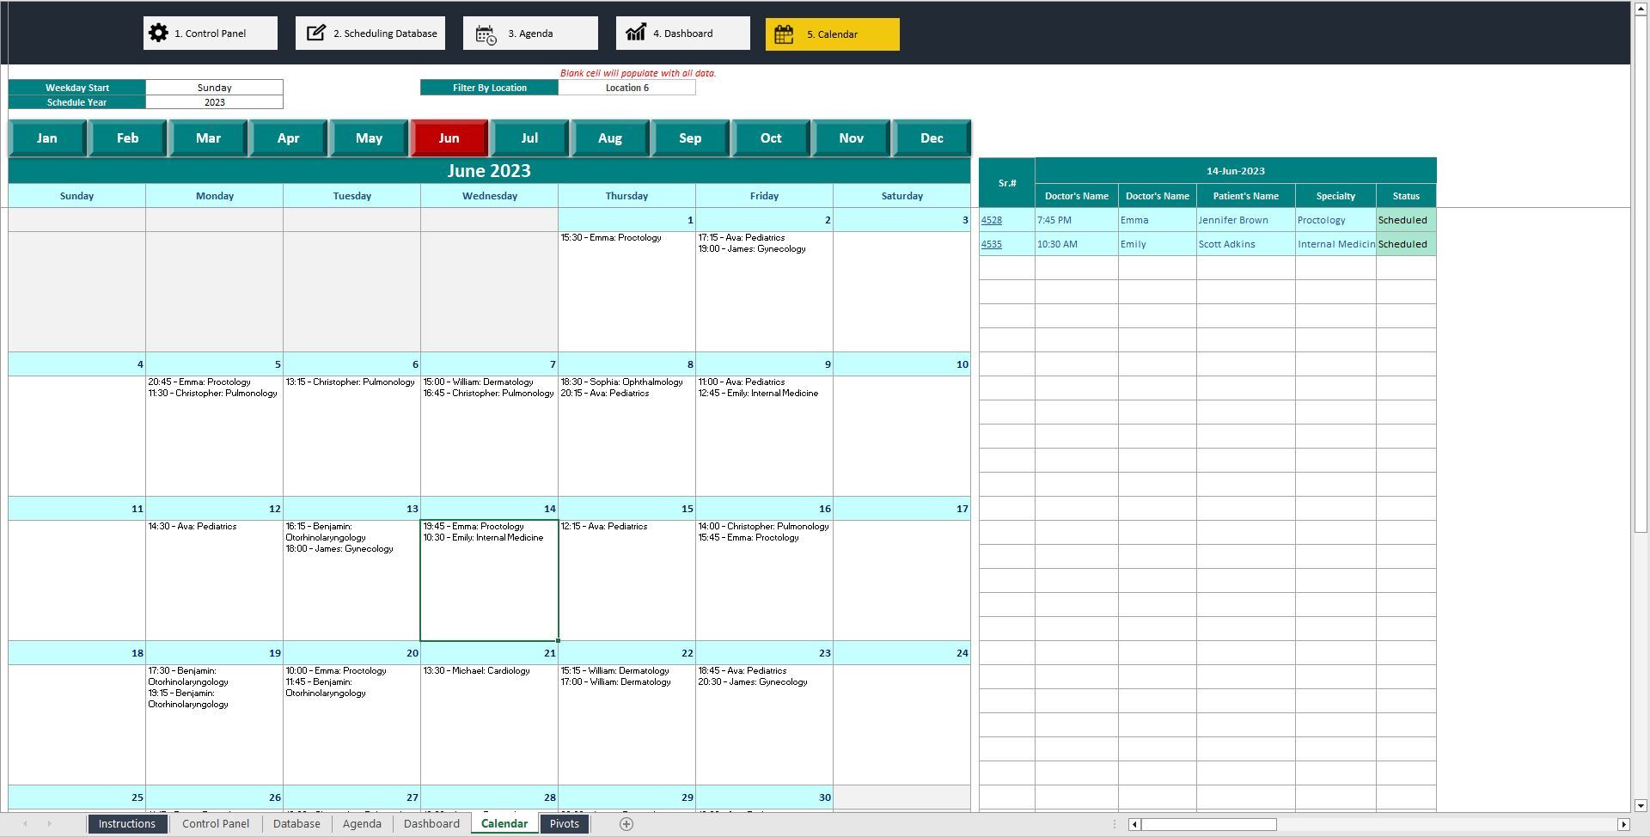Viewport: 1650px width, 837px height.
Task: Switch to the Pivots sheet tab
Action: coord(564,823)
